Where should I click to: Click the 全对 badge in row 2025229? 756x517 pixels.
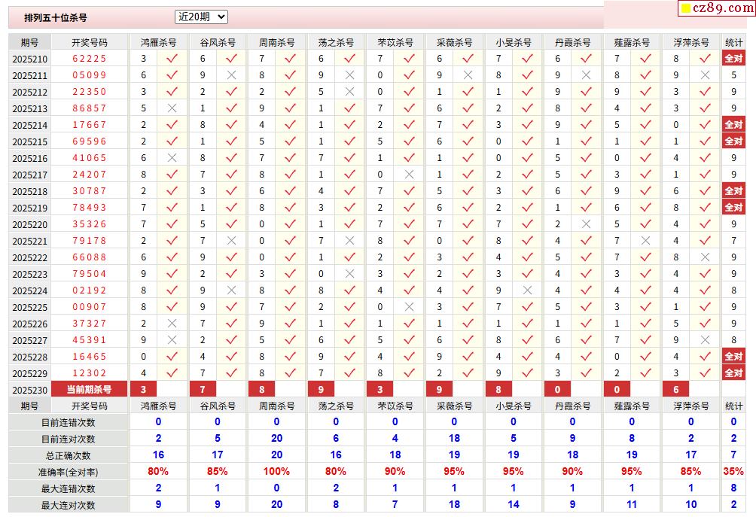734,373
